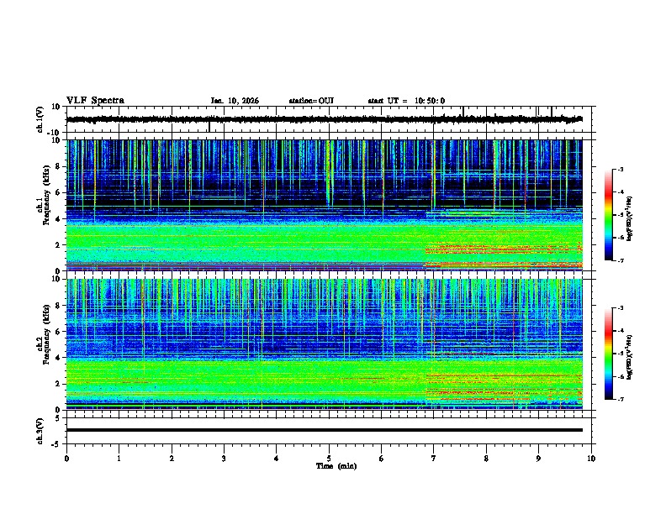The height and width of the screenshot is (514, 666).
Task: Click time axis tick label "5"
Action: click(329, 459)
